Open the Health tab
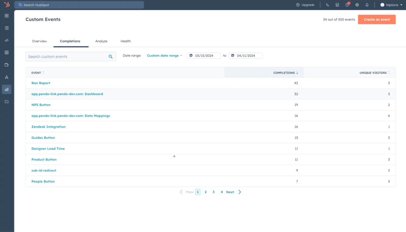The image size is (406, 232). tap(126, 41)
